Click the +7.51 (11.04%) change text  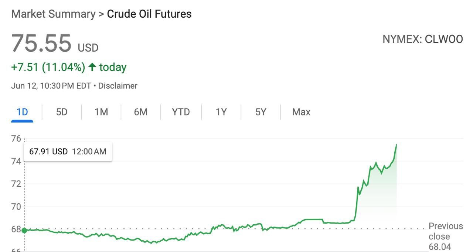click(48, 67)
